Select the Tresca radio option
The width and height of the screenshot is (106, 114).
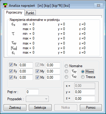83,77
